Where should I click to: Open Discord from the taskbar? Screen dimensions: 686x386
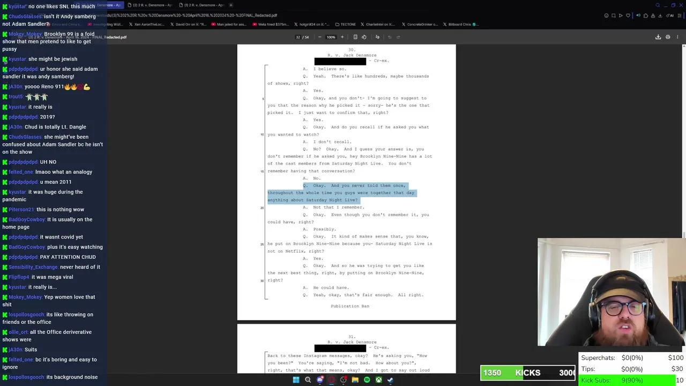[320, 380]
